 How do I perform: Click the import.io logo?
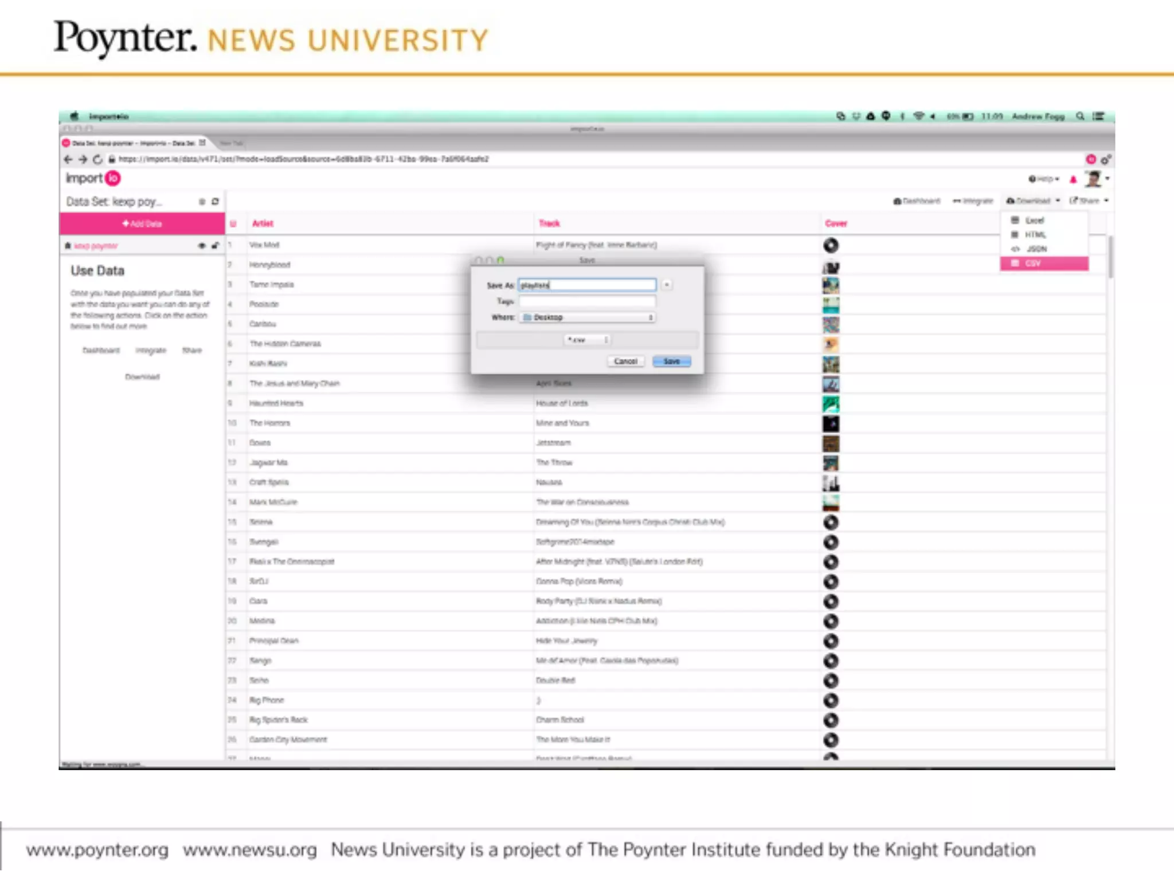[93, 178]
